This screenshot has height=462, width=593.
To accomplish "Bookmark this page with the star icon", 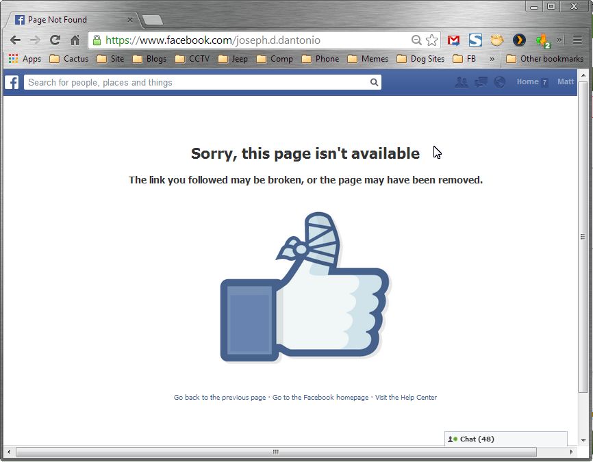I will [x=432, y=40].
